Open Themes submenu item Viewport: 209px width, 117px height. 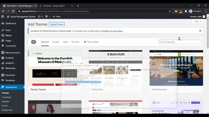pos(5,93)
